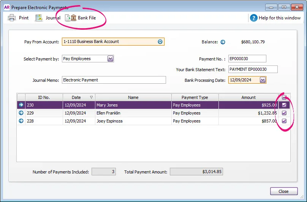The width and height of the screenshot is (307, 202).
Task: Uncheck the Mary Jones payment checkbox
Action: coord(284,105)
